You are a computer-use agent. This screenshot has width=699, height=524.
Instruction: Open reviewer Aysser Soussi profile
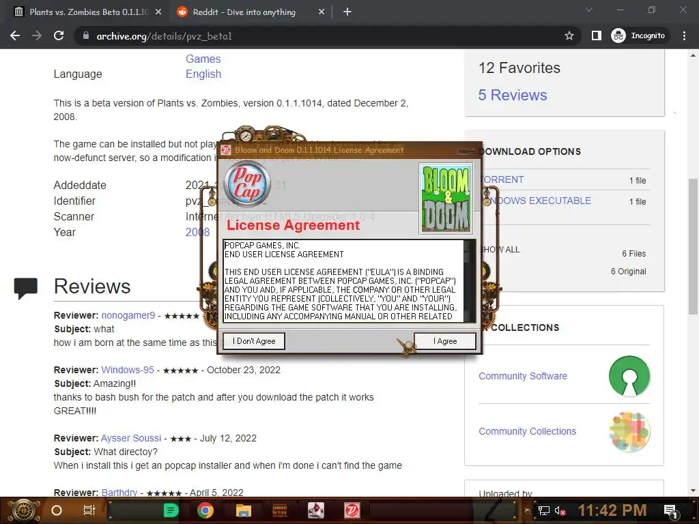click(x=130, y=438)
